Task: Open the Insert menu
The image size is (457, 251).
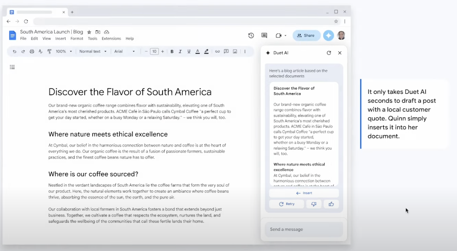Action: [60, 38]
